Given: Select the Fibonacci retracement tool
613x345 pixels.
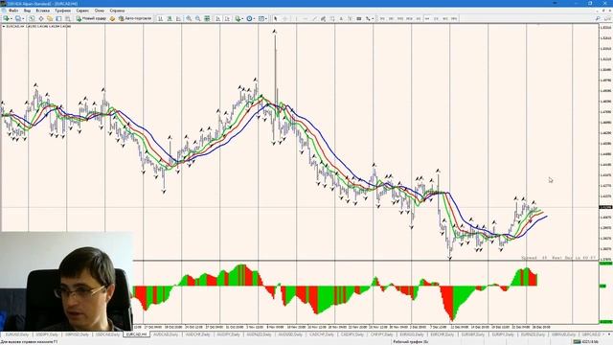Looking at the screenshot, I should [332, 18].
